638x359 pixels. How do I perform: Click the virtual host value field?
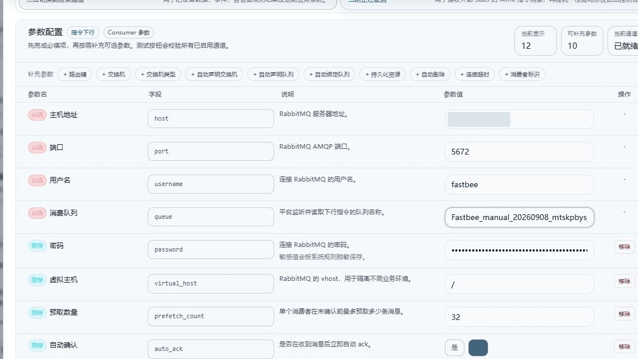520,284
